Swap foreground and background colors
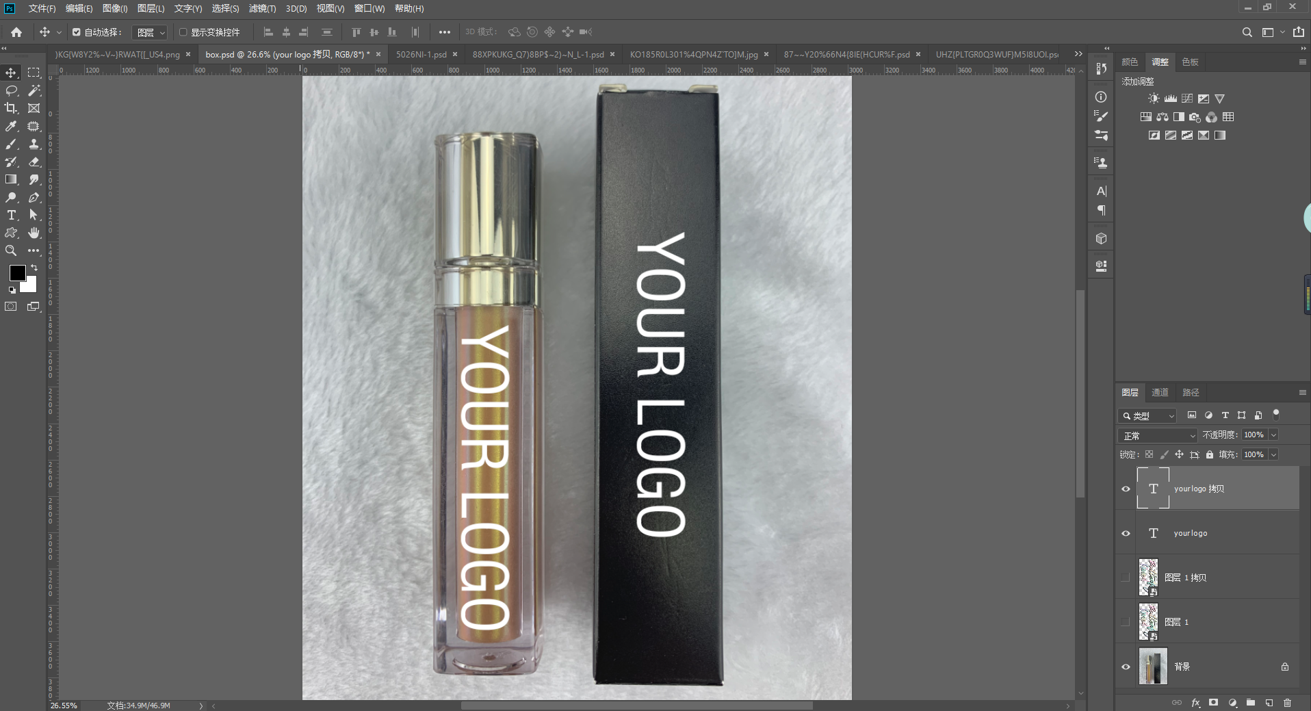 (34, 268)
